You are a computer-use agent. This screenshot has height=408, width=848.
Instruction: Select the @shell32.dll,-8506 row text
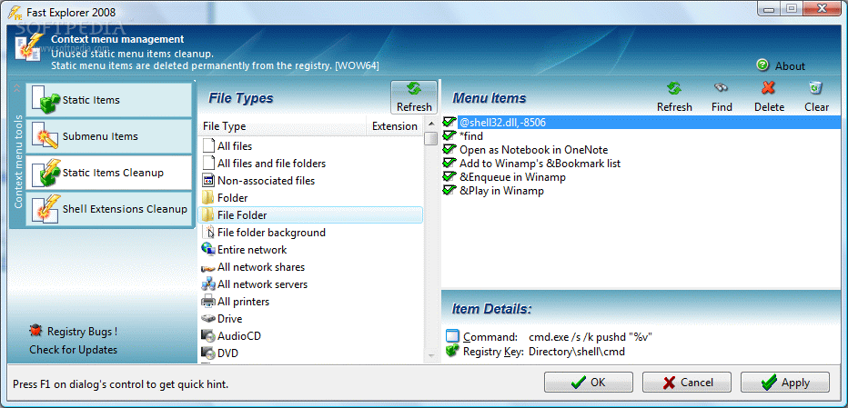(502, 123)
